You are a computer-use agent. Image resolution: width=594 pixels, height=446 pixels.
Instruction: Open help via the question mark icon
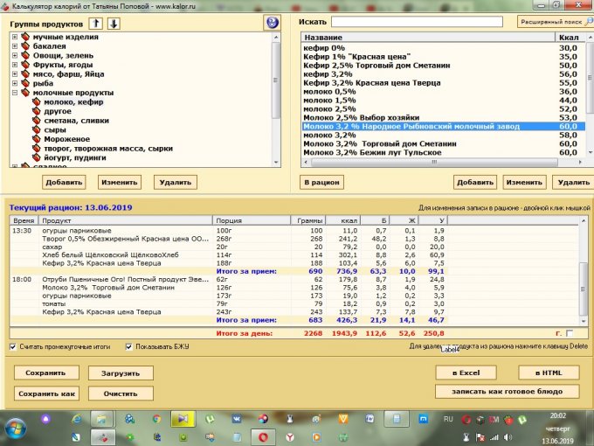pos(272,22)
